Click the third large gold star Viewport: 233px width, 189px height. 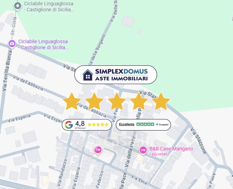click(117, 101)
